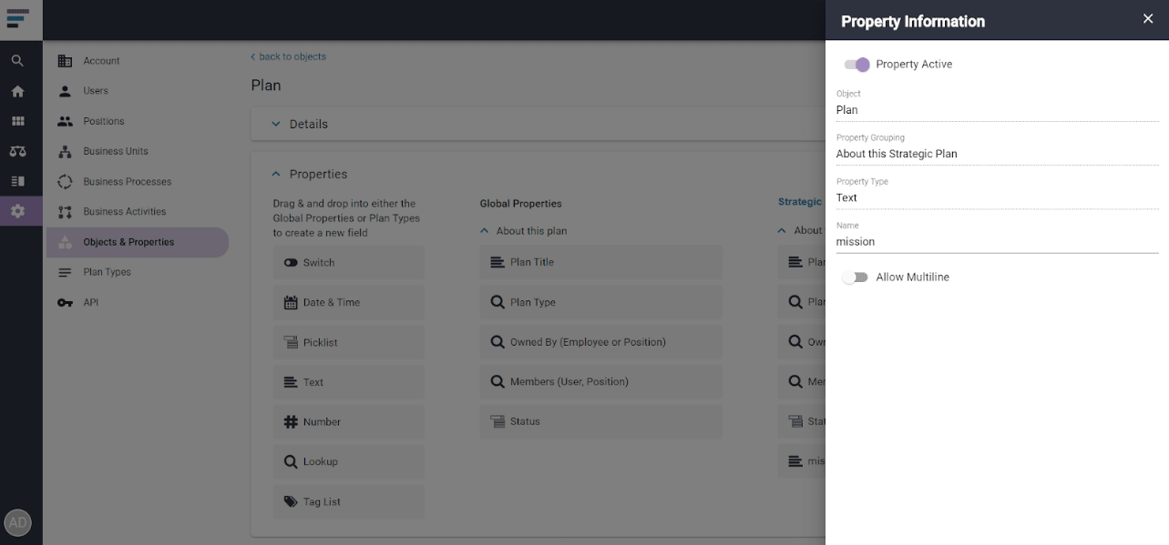The width and height of the screenshot is (1169, 545).
Task: Close the Property Information panel
Action: click(1148, 19)
